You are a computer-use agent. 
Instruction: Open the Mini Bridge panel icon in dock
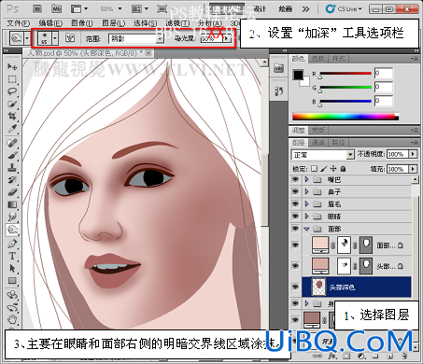click(278, 68)
